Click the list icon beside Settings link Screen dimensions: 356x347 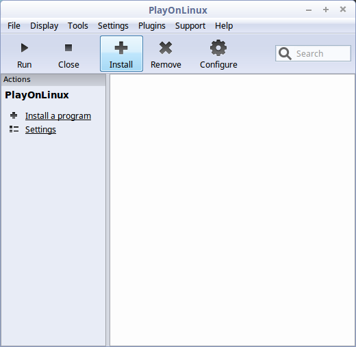click(x=14, y=129)
